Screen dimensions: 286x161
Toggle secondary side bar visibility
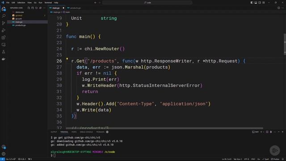[260, 3]
